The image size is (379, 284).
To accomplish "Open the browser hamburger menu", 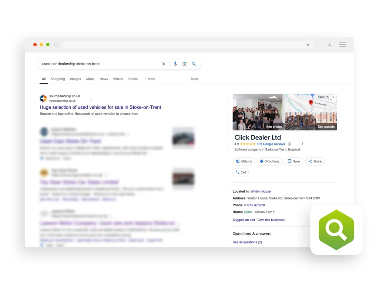I will click(342, 45).
